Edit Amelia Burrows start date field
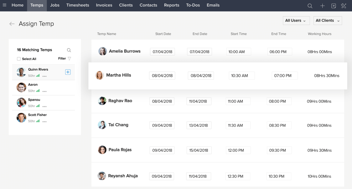Screen dimensions: 352x189 pos(162,52)
